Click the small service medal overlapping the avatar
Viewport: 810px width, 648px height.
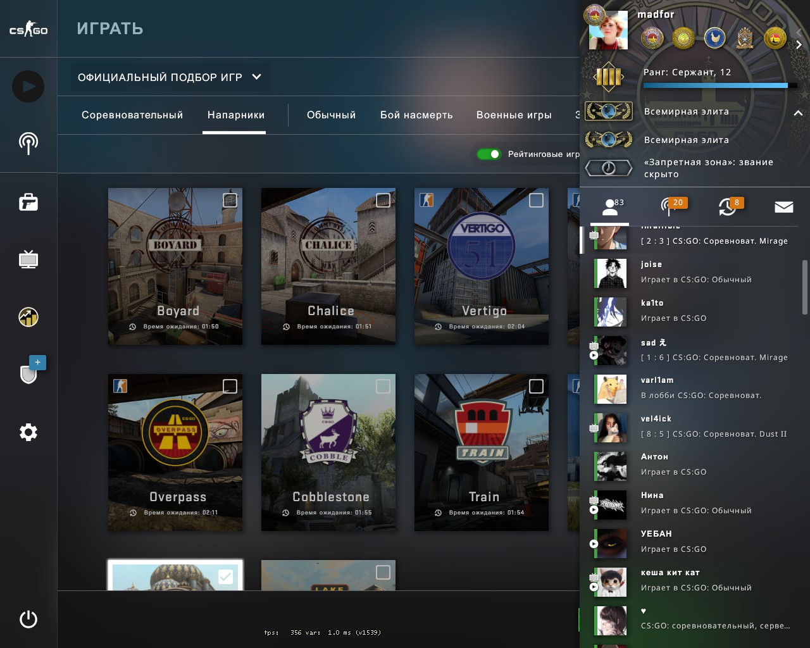click(x=594, y=15)
